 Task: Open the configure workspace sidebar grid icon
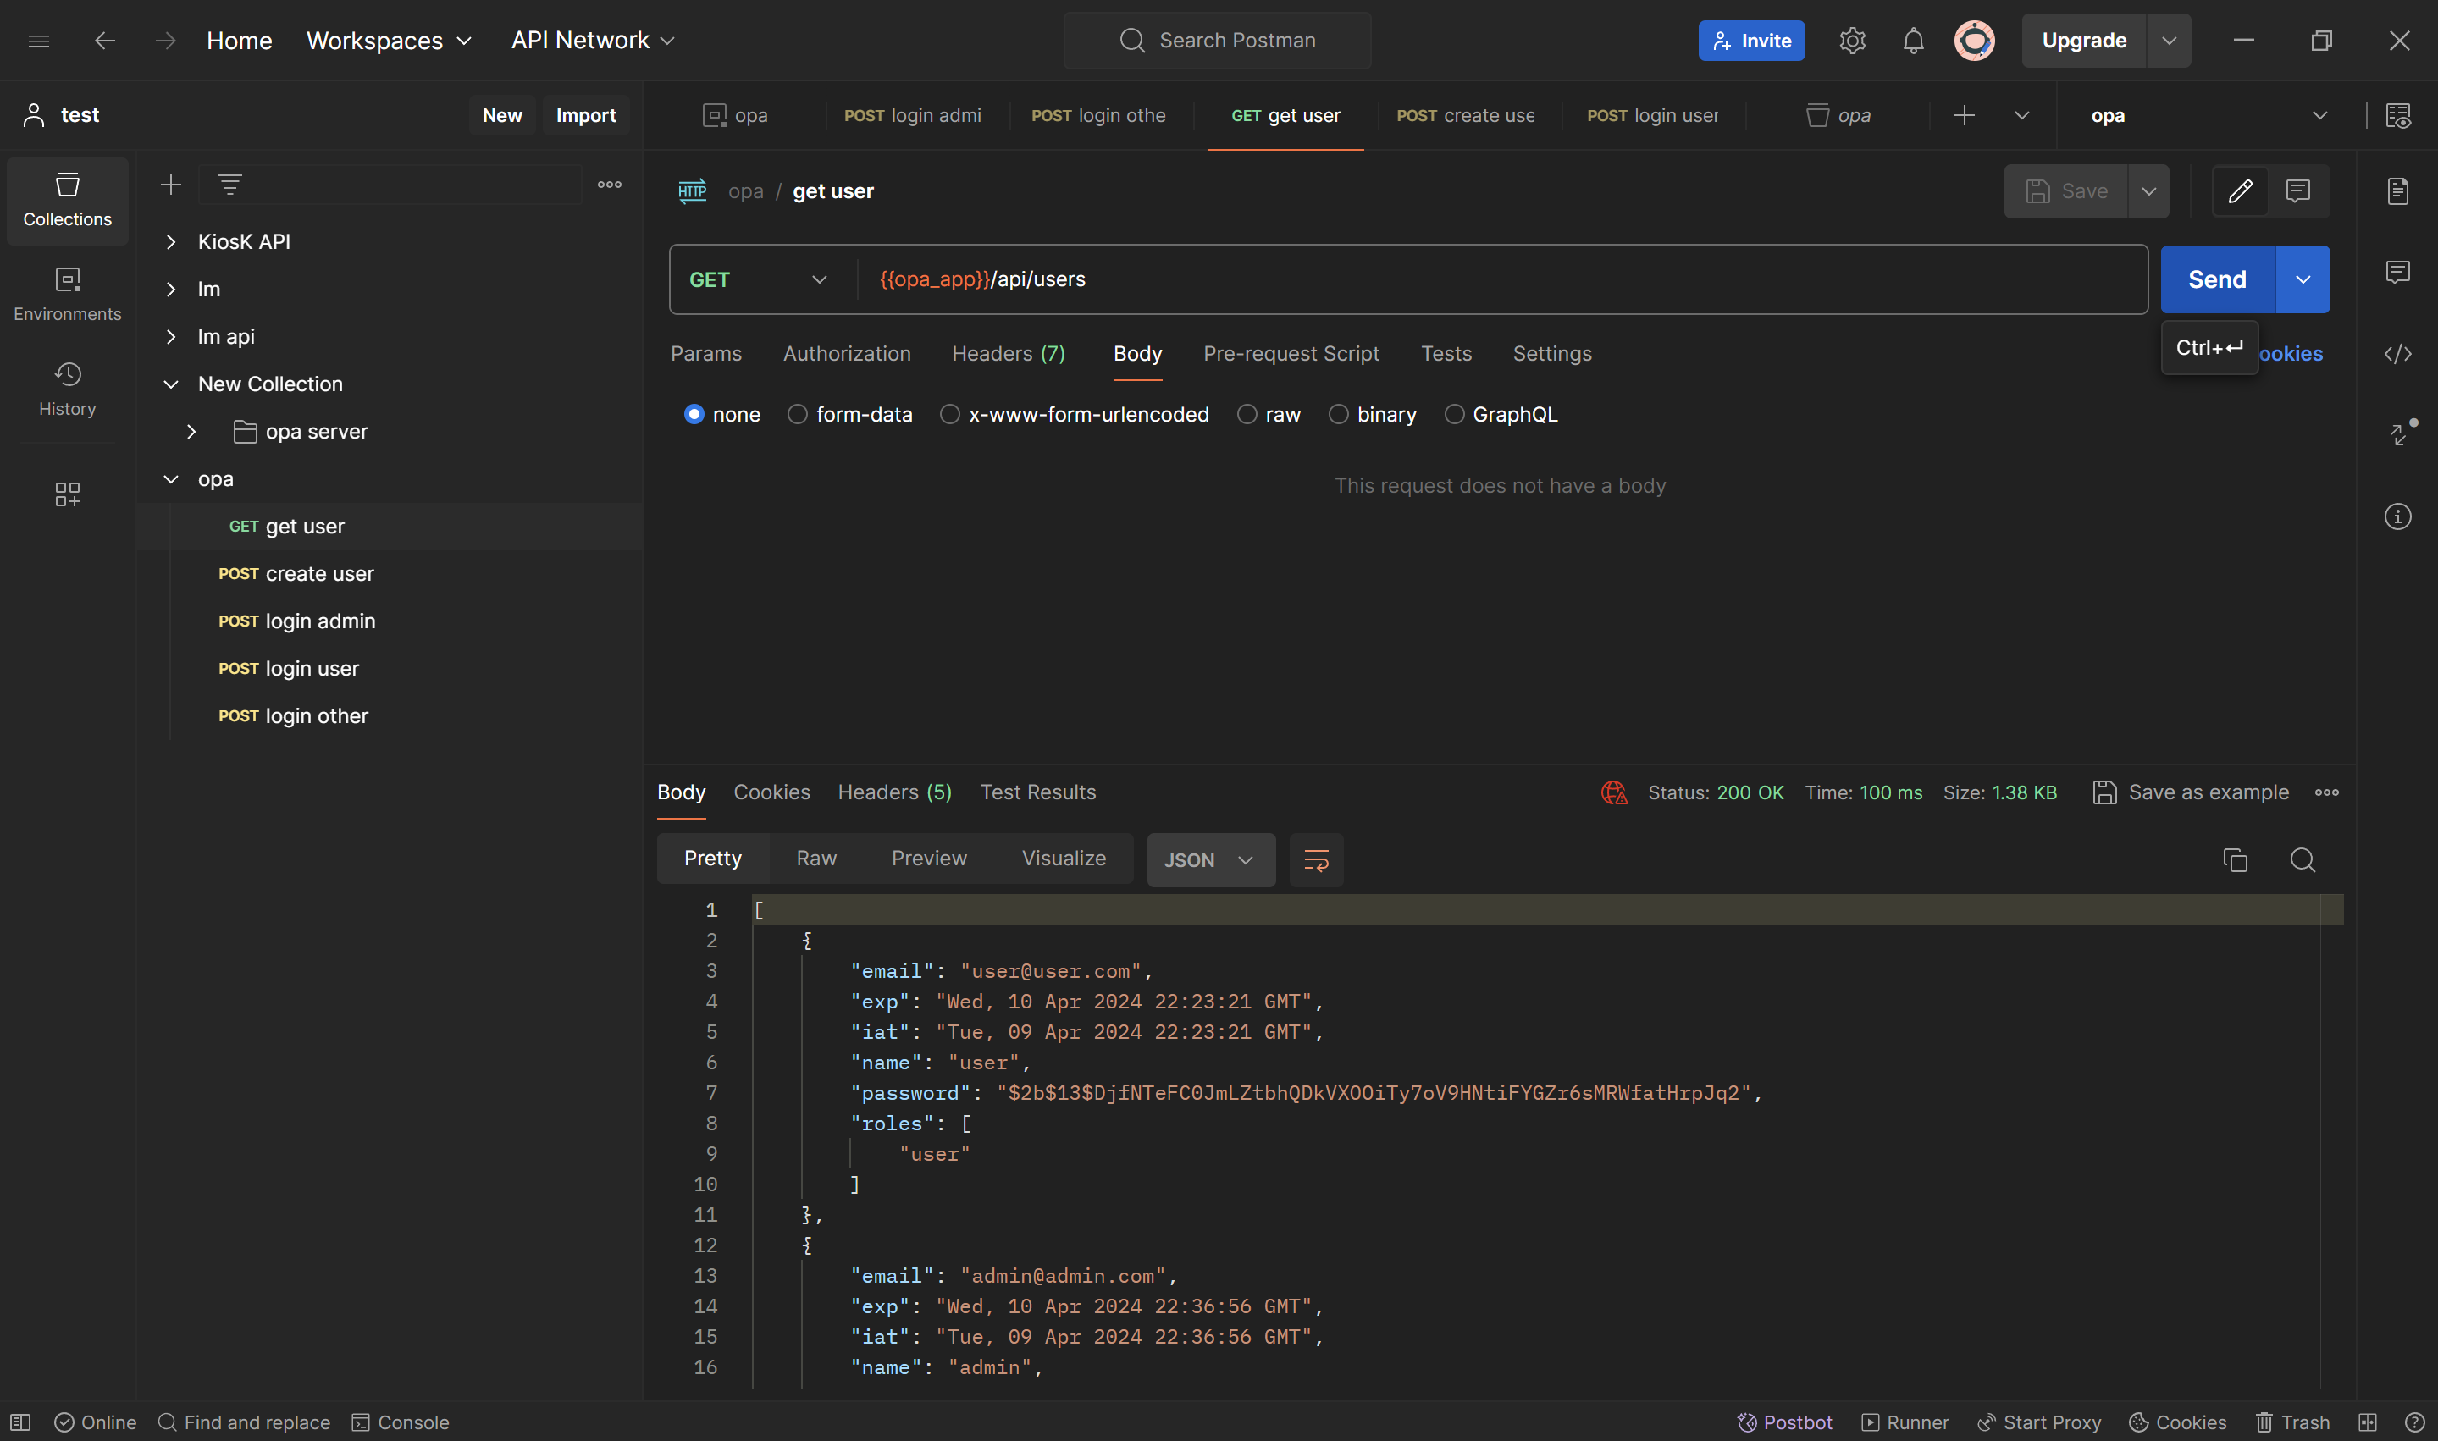point(67,494)
